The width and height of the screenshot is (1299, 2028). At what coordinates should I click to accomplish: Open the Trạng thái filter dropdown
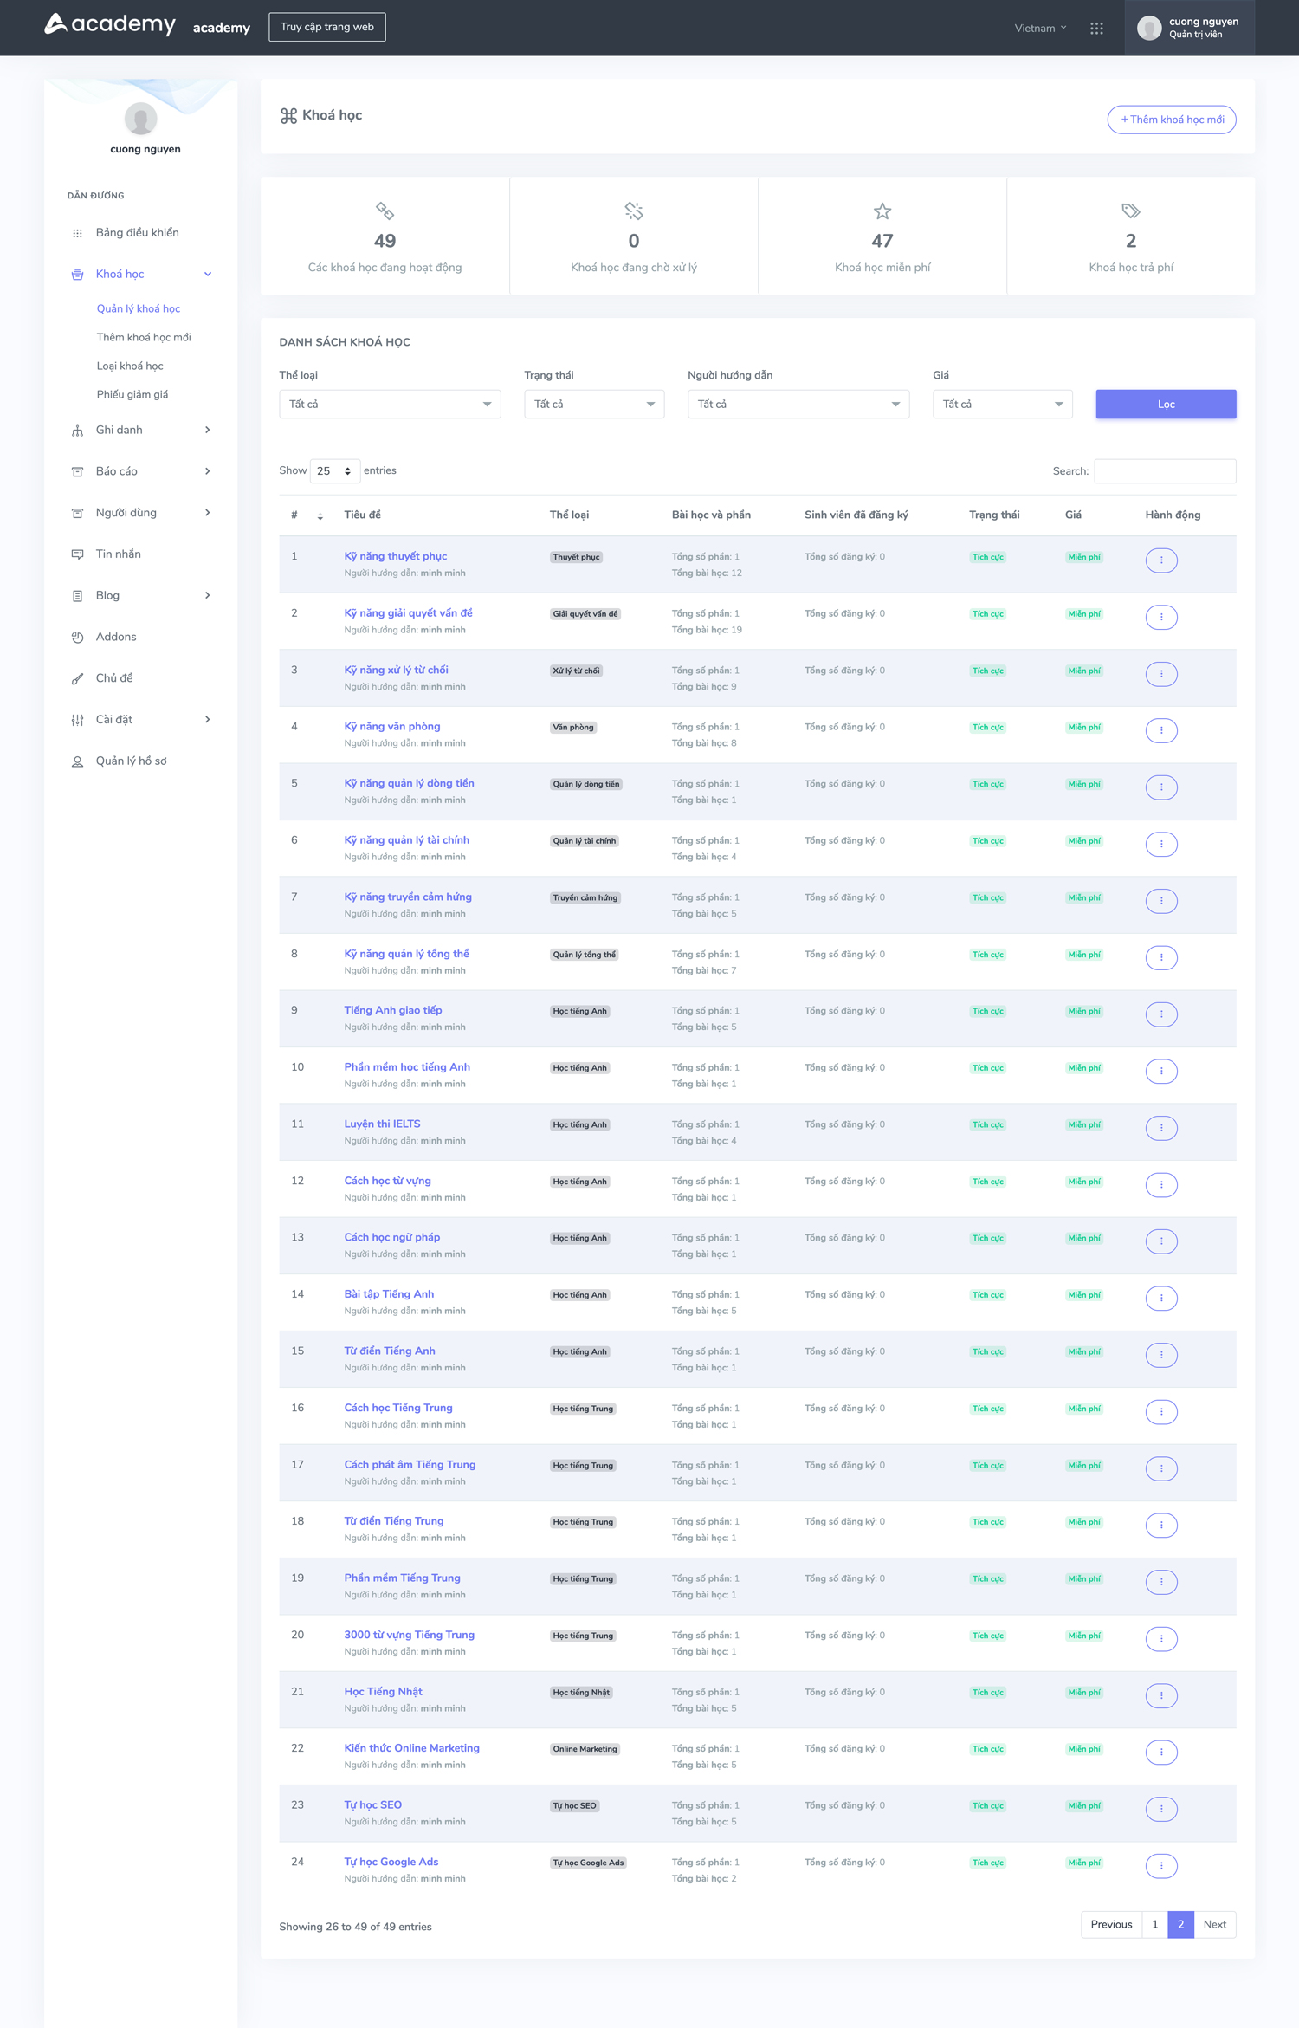[x=594, y=405]
